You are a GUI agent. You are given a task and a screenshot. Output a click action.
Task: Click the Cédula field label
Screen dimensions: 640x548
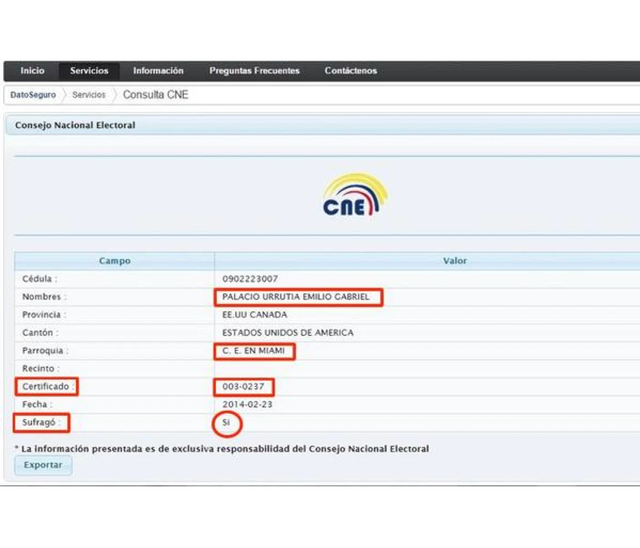pyautogui.click(x=39, y=279)
